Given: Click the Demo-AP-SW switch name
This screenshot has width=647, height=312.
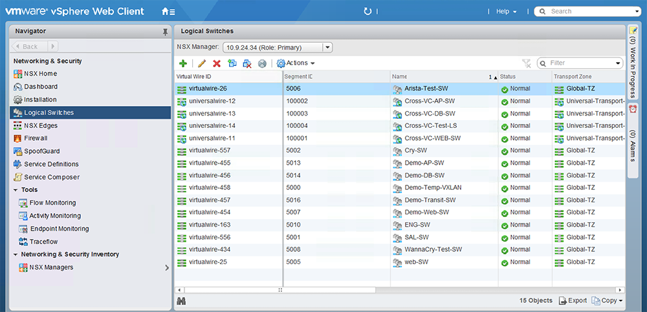Looking at the screenshot, I should [424, 163].
